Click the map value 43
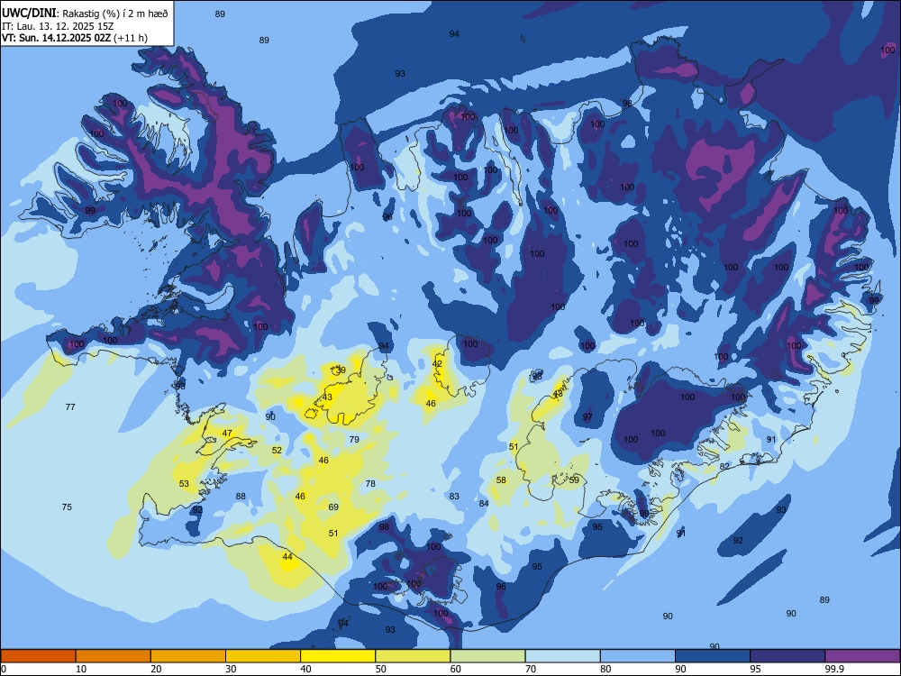 (327, 397)
